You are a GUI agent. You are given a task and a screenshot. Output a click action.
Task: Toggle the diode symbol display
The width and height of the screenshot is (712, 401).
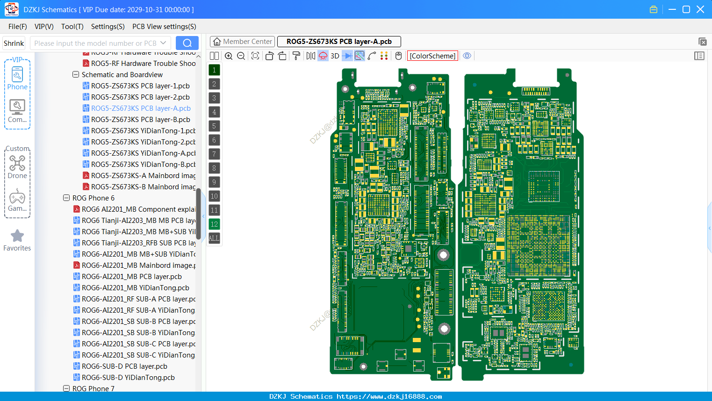pos(347,56)
